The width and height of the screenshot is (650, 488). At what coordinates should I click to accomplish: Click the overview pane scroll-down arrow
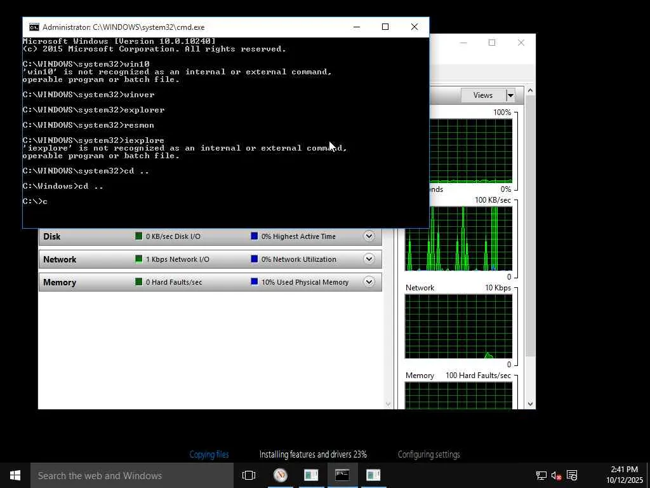click(388, 403)
